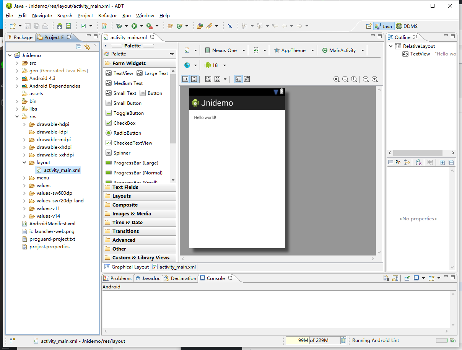Expand the Text Fields palette category
The width and height of the screenshot is (462, 350).
click(x=125, y=187)
